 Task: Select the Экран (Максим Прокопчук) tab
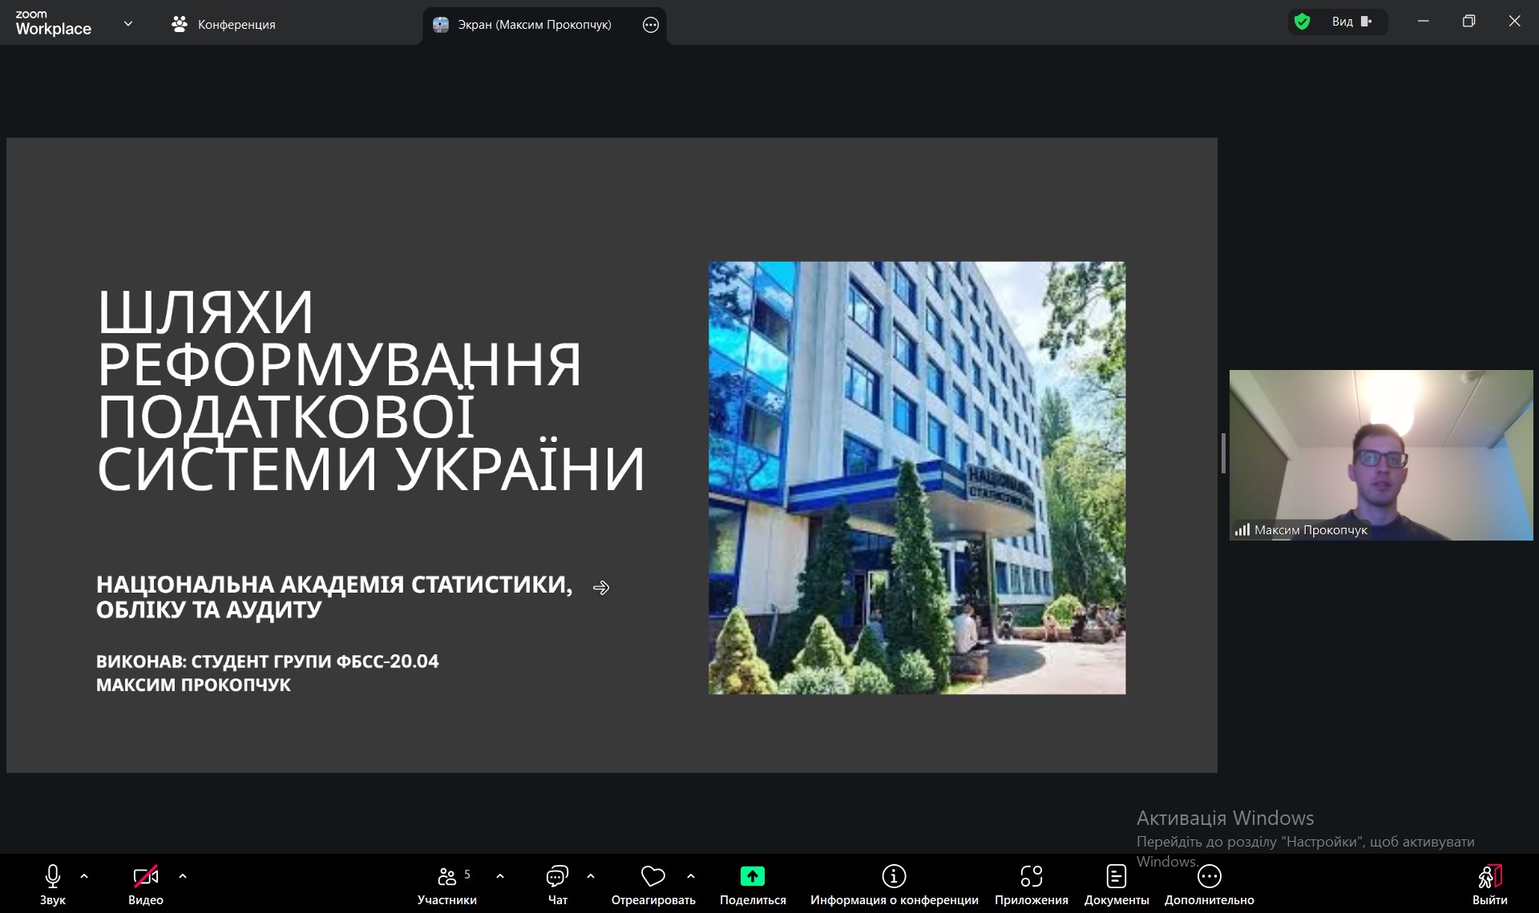(x=533, y=25)
